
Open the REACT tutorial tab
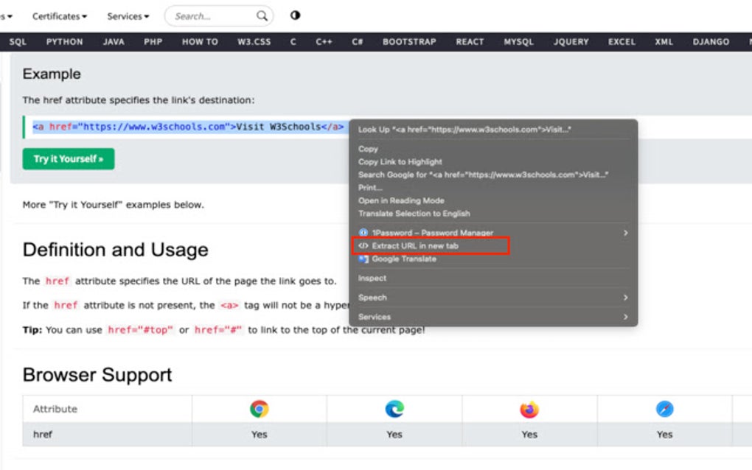[470, 42]
